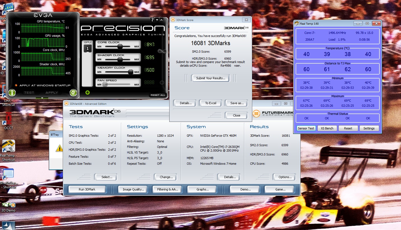The image size is (401, 230).
Task: Select GPU 1 in Precision
Action: [x=87, y=48]
